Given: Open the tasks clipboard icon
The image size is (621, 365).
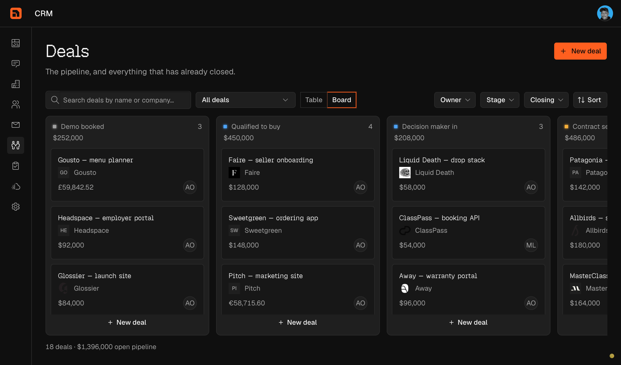Looking at the screenshot, I should [16, 166].
